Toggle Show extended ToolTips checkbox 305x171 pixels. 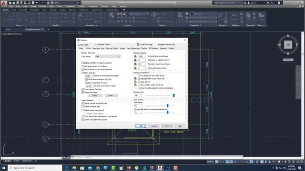[x=87, y=83]
